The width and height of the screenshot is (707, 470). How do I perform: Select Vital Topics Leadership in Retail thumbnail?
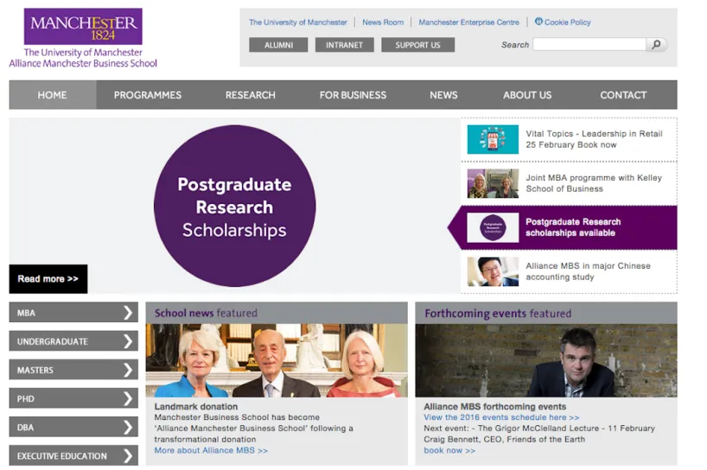pyautogui.click(x=493, y=139)
